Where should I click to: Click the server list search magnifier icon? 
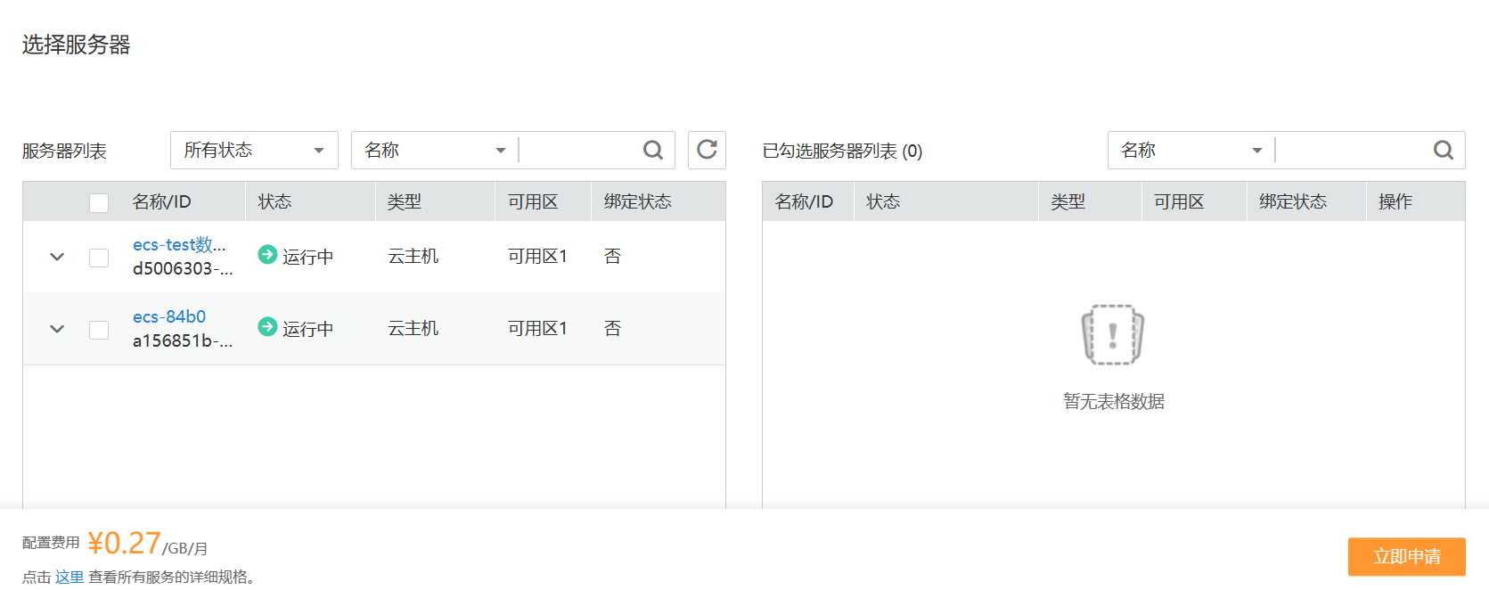pyautogui.click(x=653, y=150)
